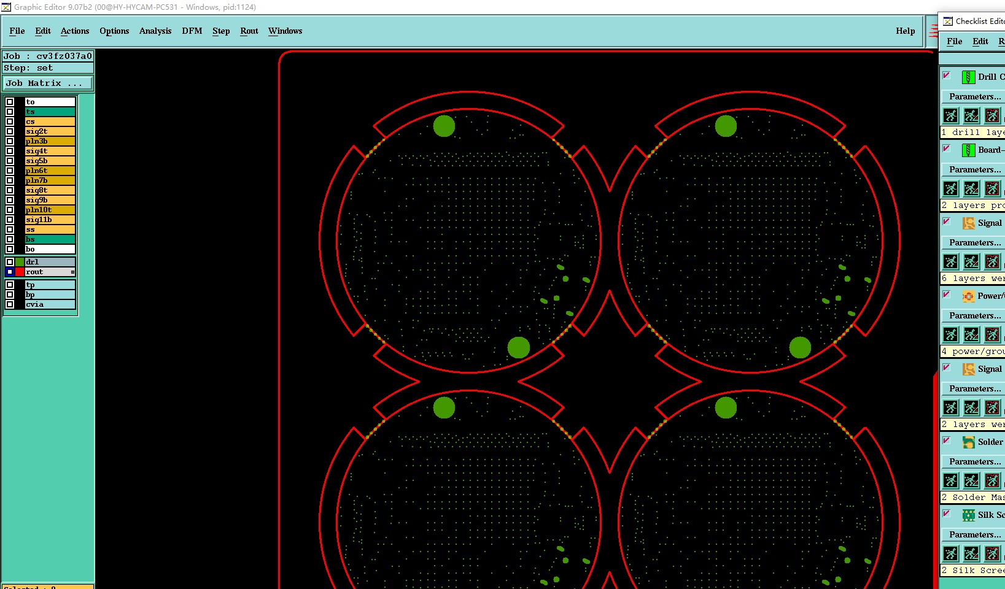Viewport: 1005px width, 589px height.
Task: Open Edit menu in Checklist Editor window
Action: pyautogui.click(x=980, y=41)
